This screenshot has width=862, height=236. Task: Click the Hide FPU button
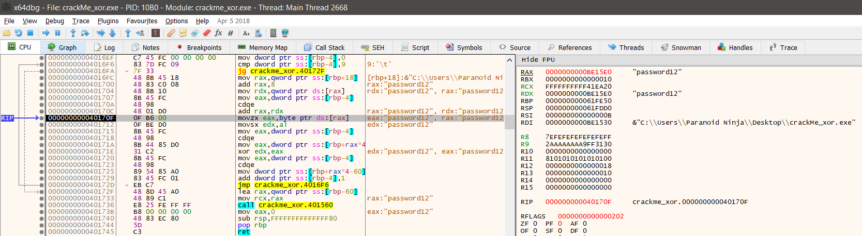click(x=538, y=60)
